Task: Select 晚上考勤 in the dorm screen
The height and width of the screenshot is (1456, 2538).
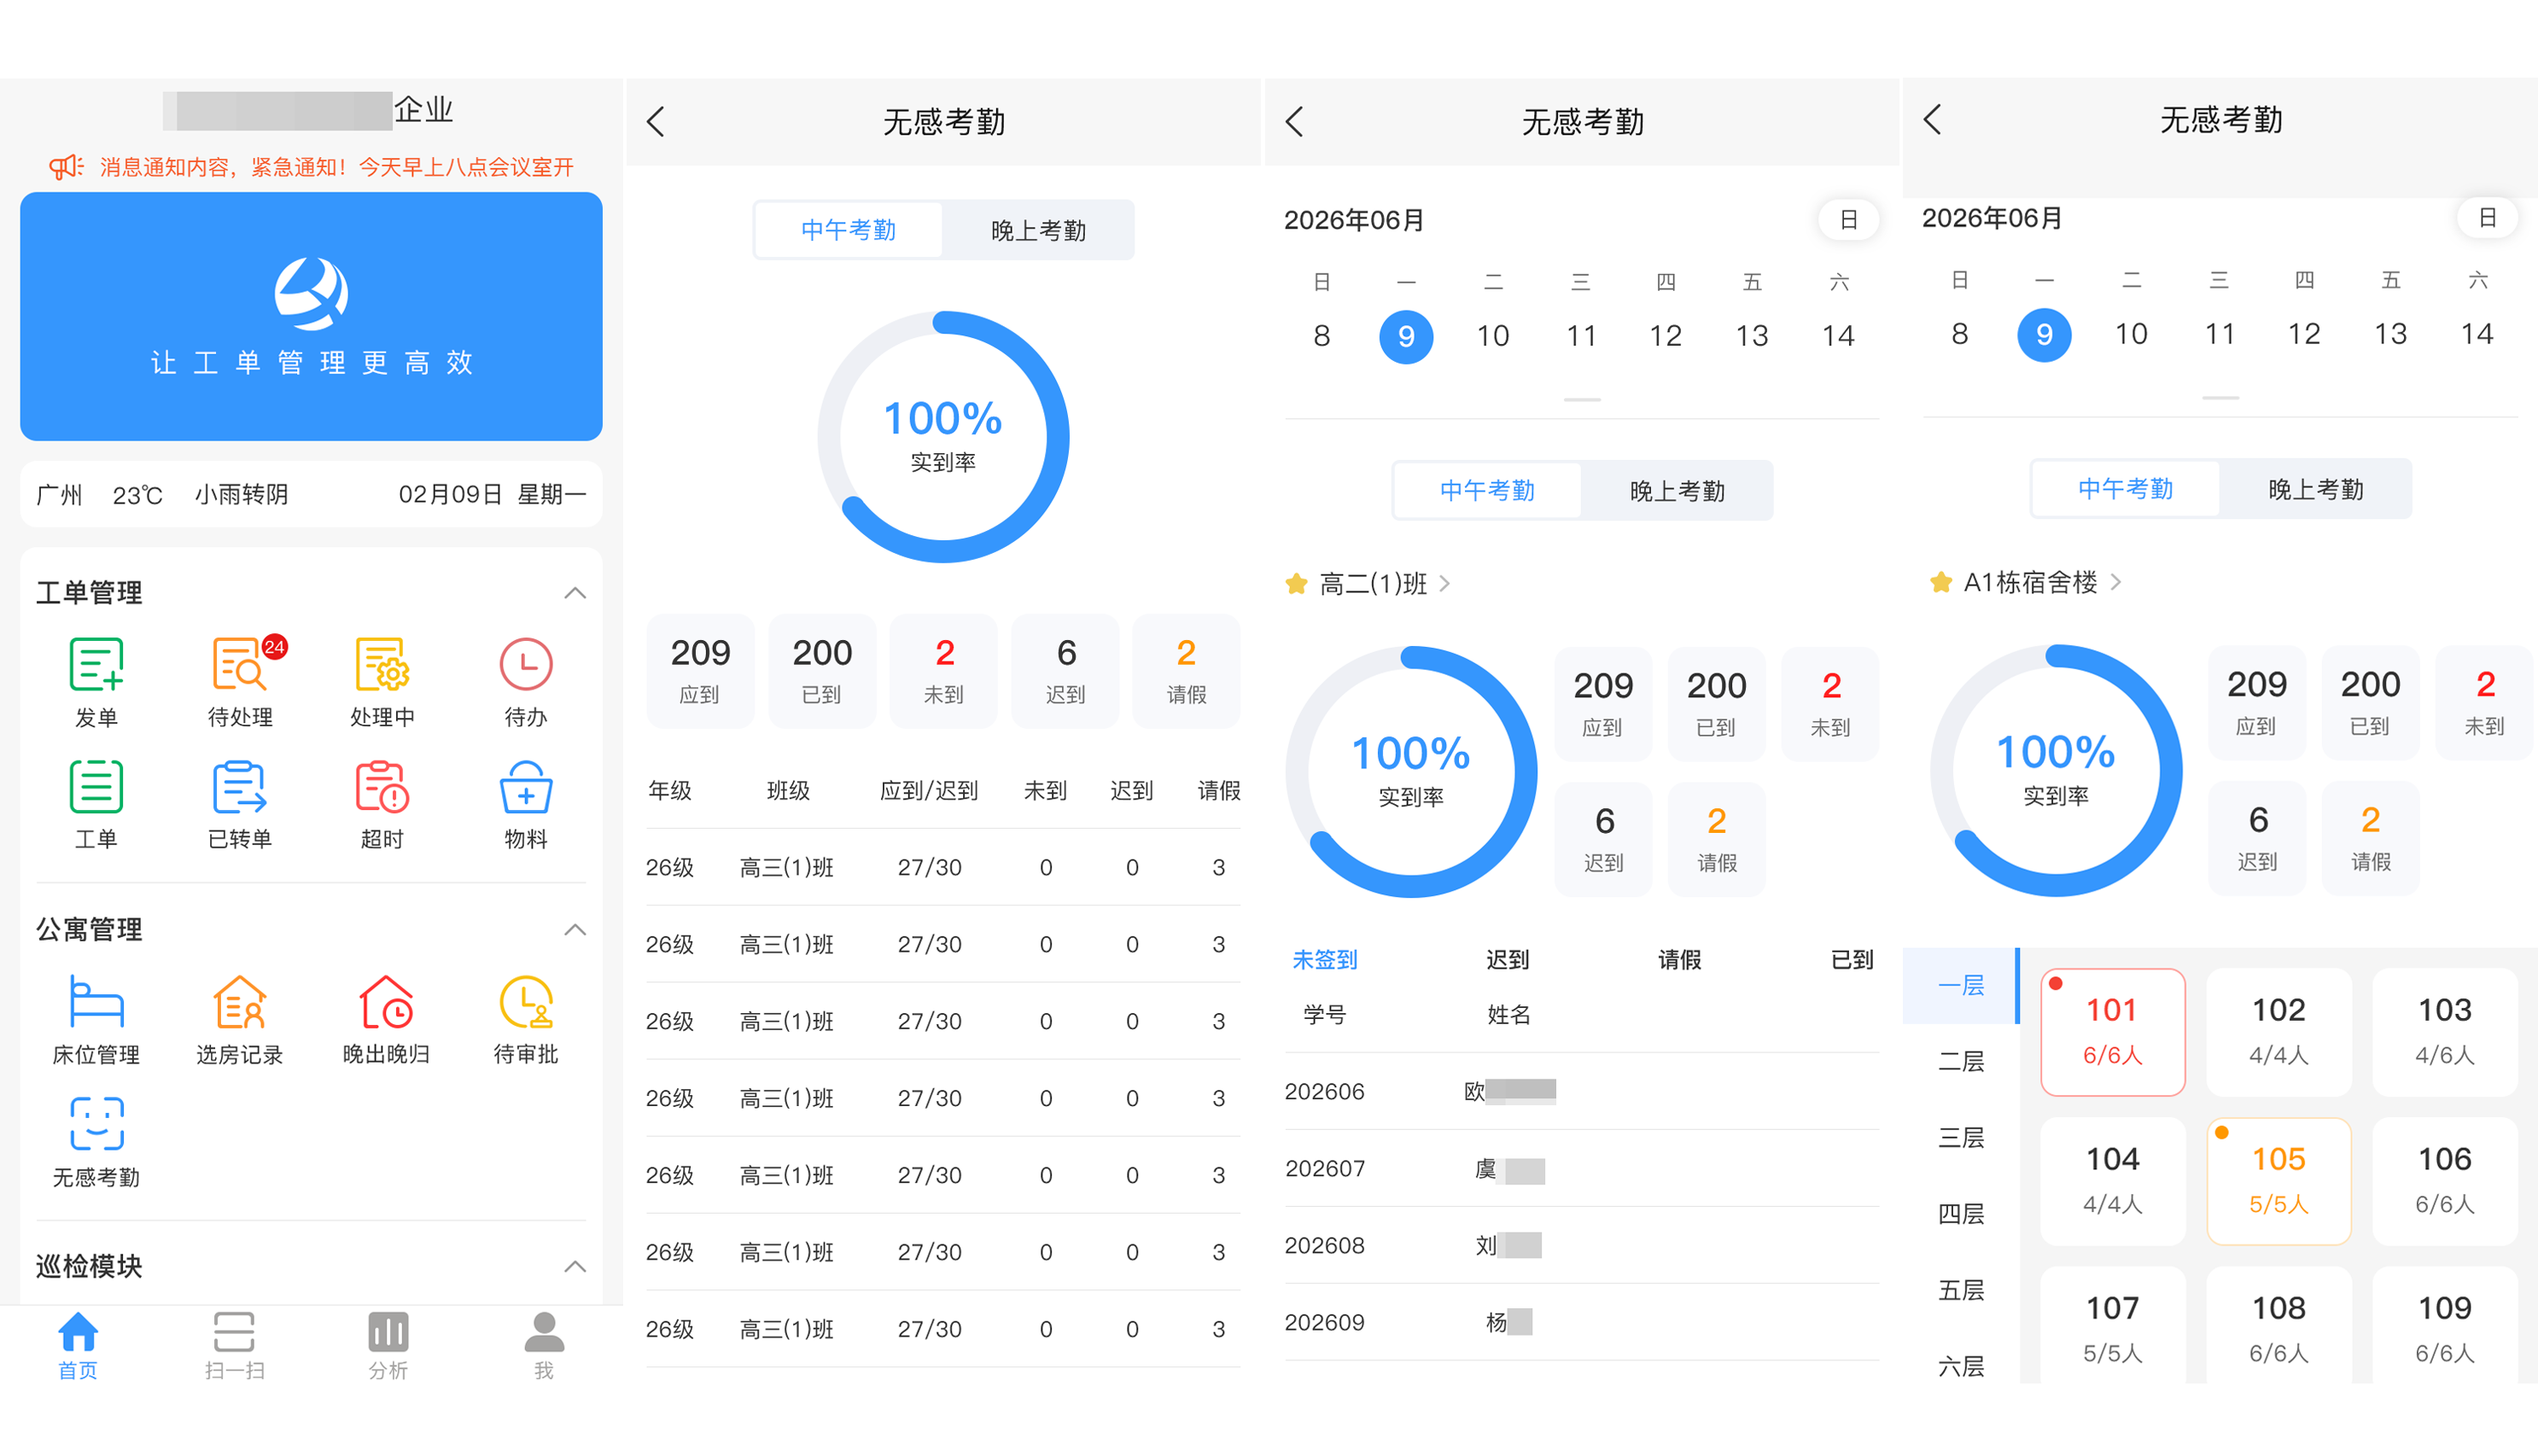Action: (2315, 488)
